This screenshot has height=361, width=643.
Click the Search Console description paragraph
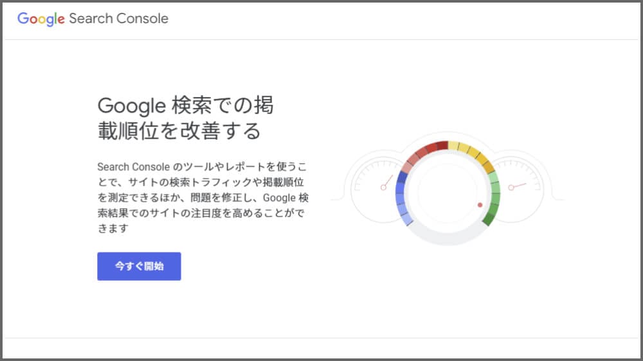pos(203,197)
